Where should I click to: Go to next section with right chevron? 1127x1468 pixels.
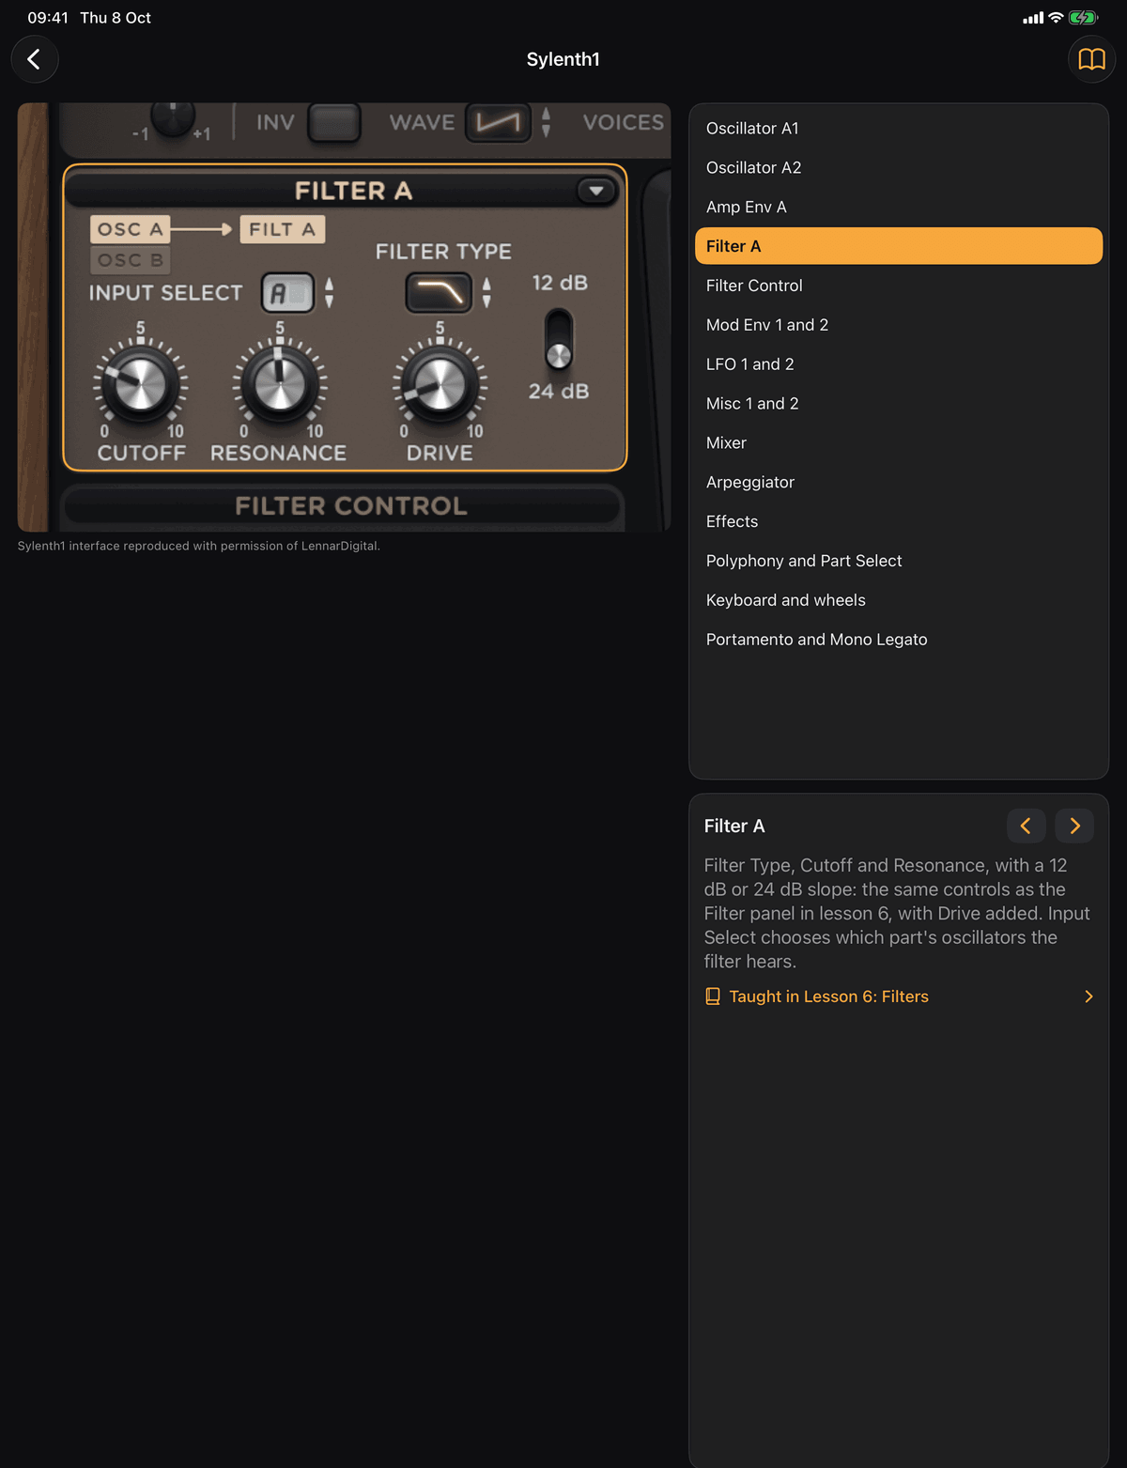tap(1074, 826)
